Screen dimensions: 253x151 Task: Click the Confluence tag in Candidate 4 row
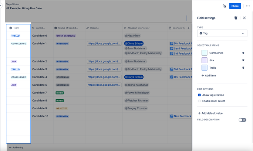click(18, 77)
